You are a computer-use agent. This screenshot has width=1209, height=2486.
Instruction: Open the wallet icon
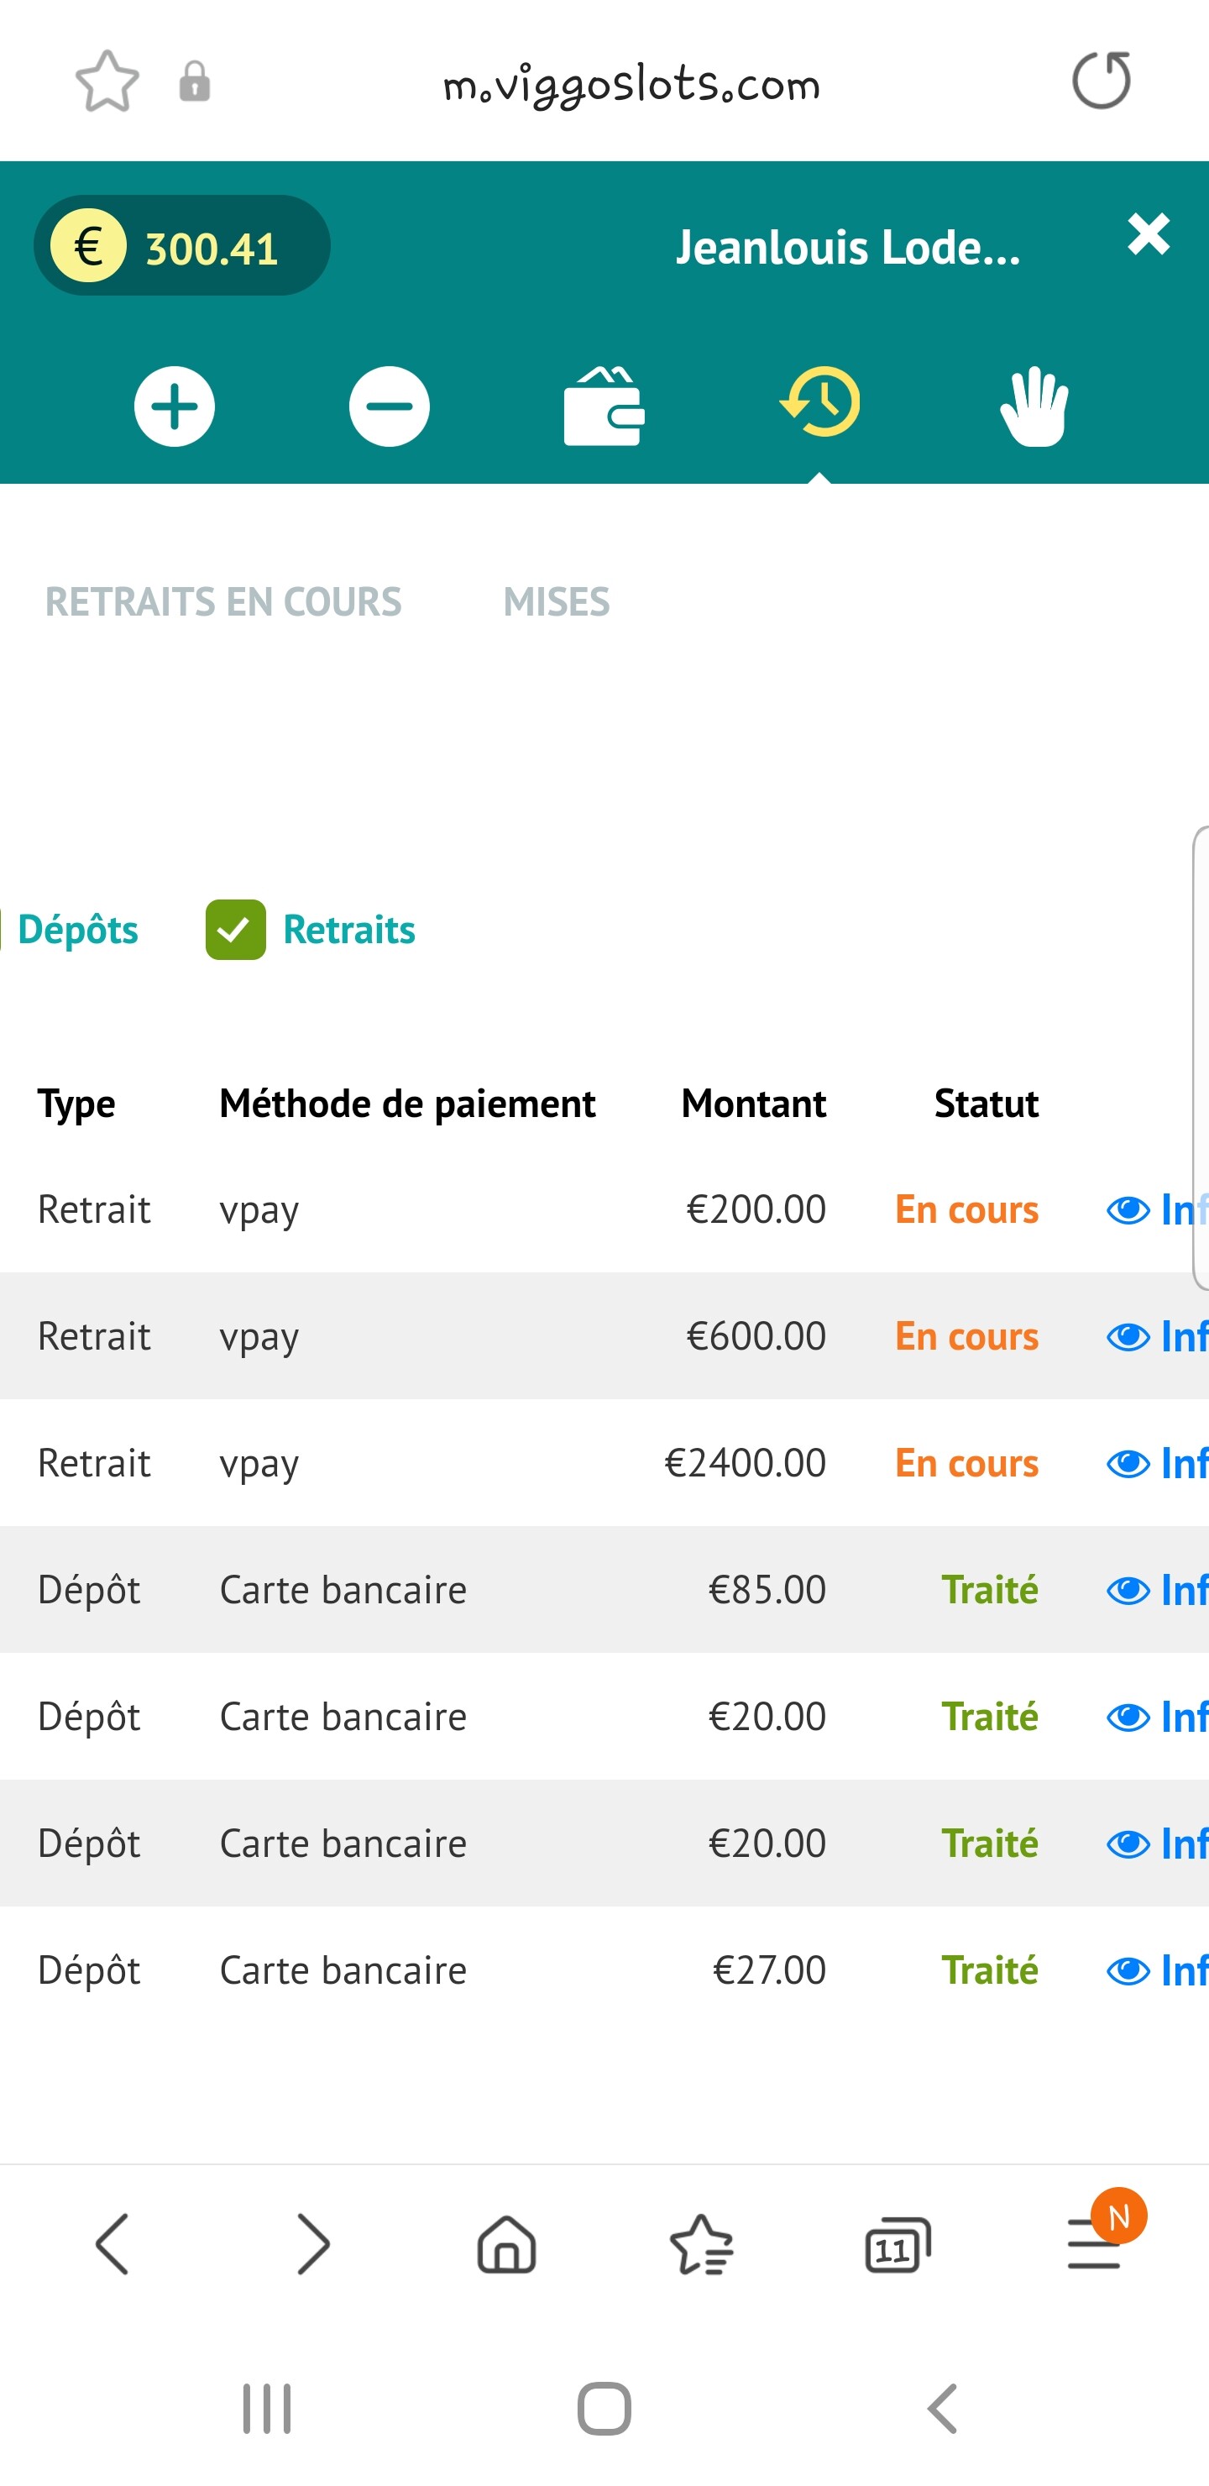604,406
